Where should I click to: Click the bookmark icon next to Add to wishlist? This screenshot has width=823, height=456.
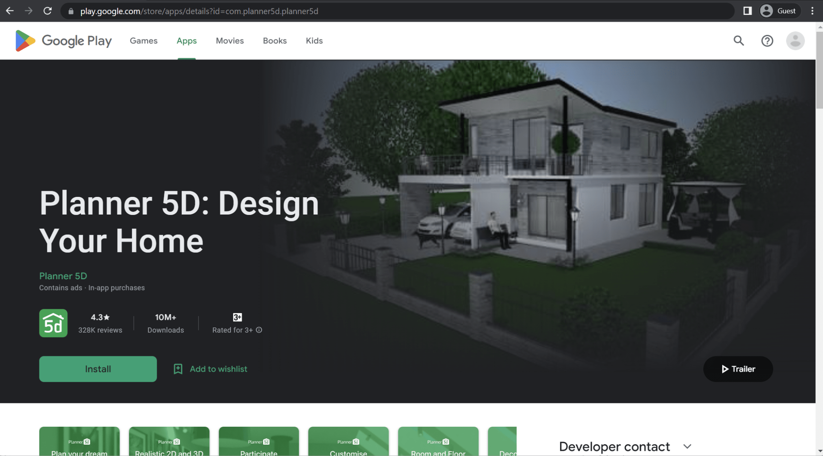(x=178, y=369)
